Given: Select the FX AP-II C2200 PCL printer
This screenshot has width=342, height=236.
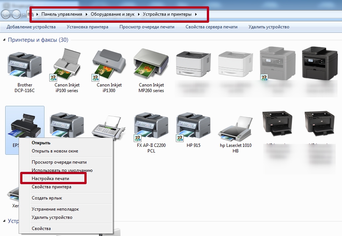Looking at the screenshot, I should pyautogui.click(x=151, y=126).
